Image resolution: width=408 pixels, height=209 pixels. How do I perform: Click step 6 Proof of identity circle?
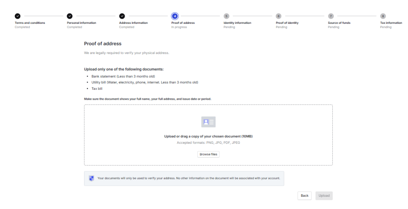(x=279, y=16)
